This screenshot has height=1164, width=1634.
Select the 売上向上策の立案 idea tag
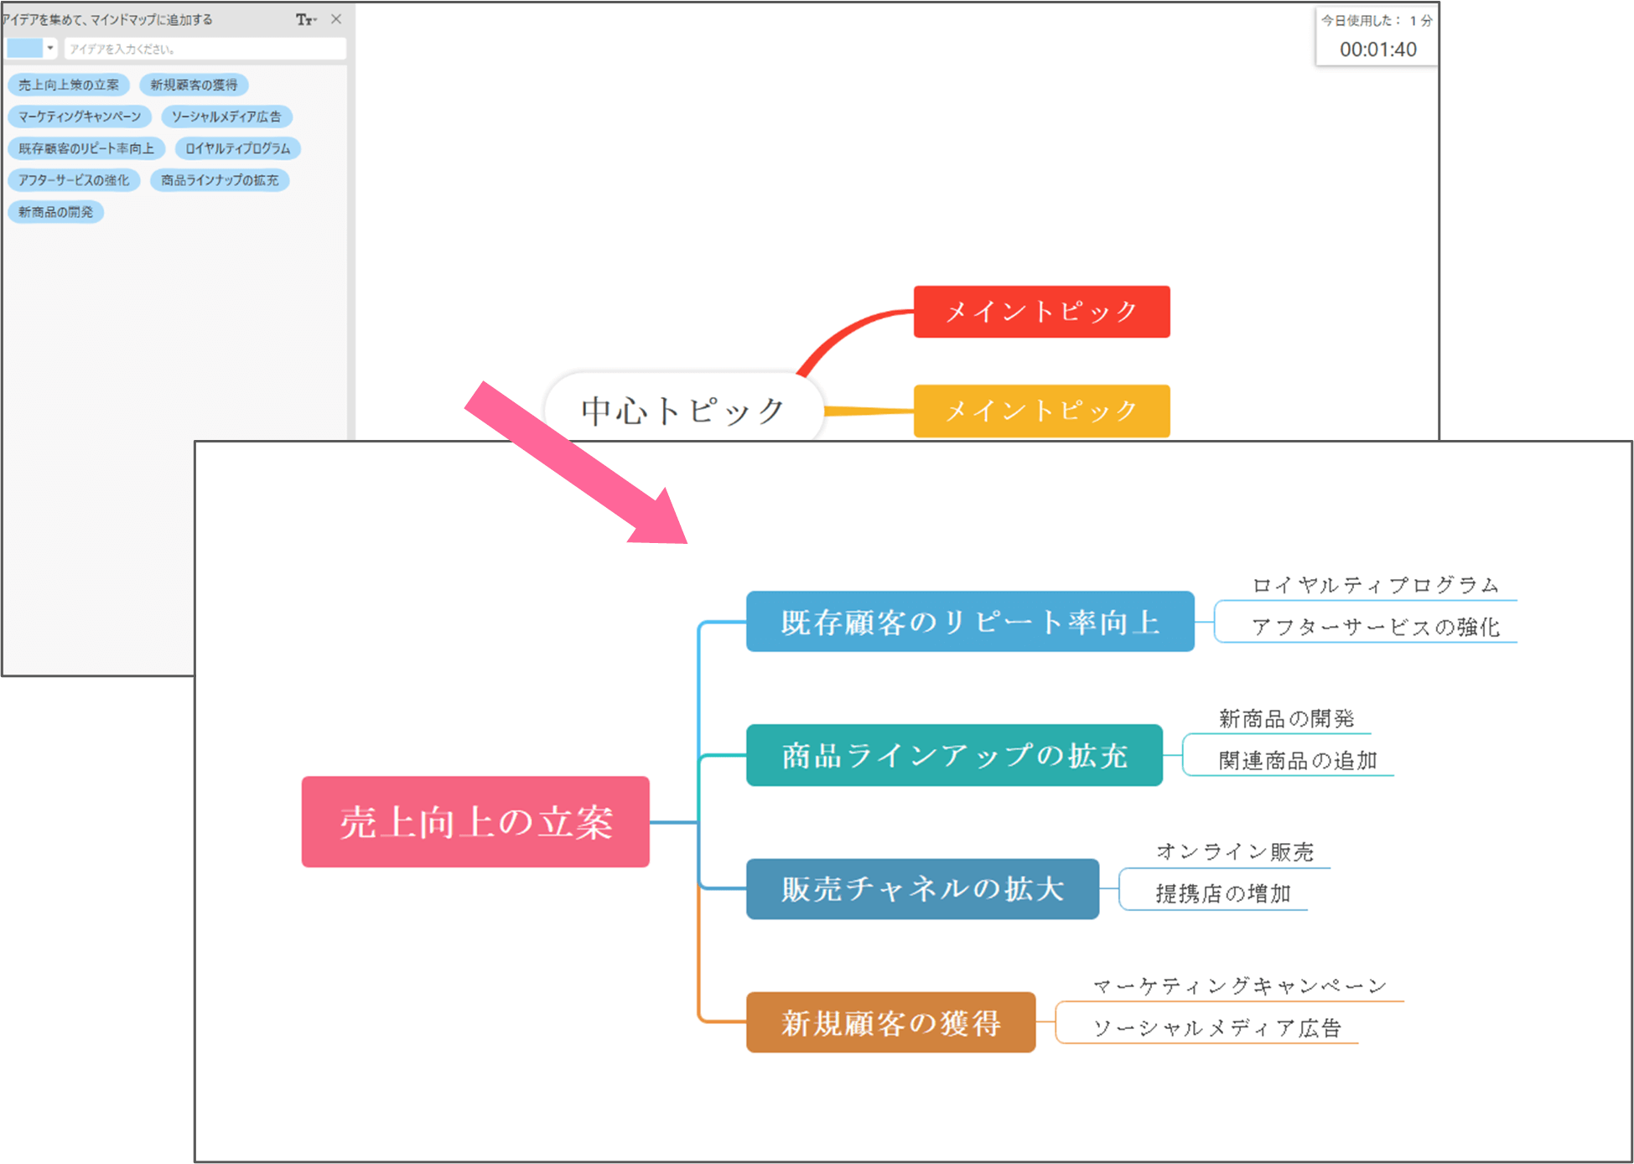pos(69,85)
